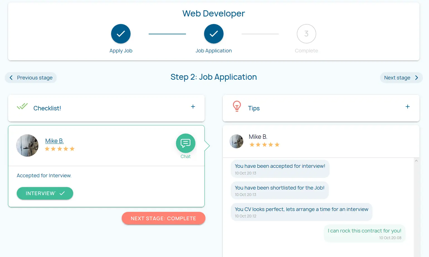Select step 3 Complete circle
This screenshot has width=429, height=257.
coord(306,34)
